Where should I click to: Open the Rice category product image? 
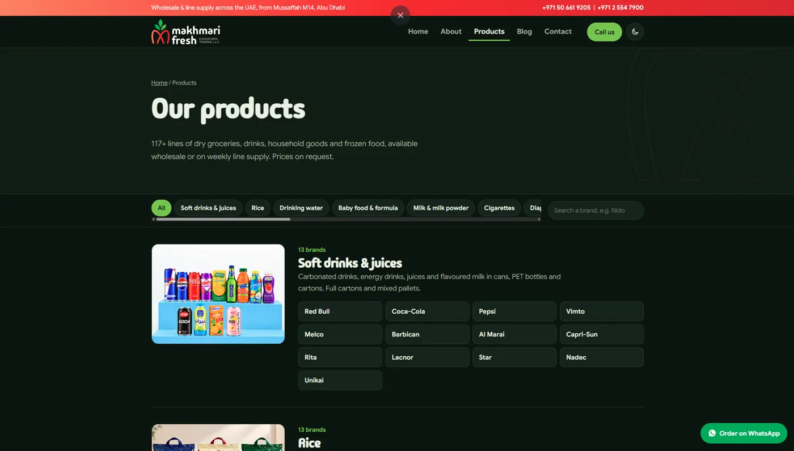coord(218,437)
